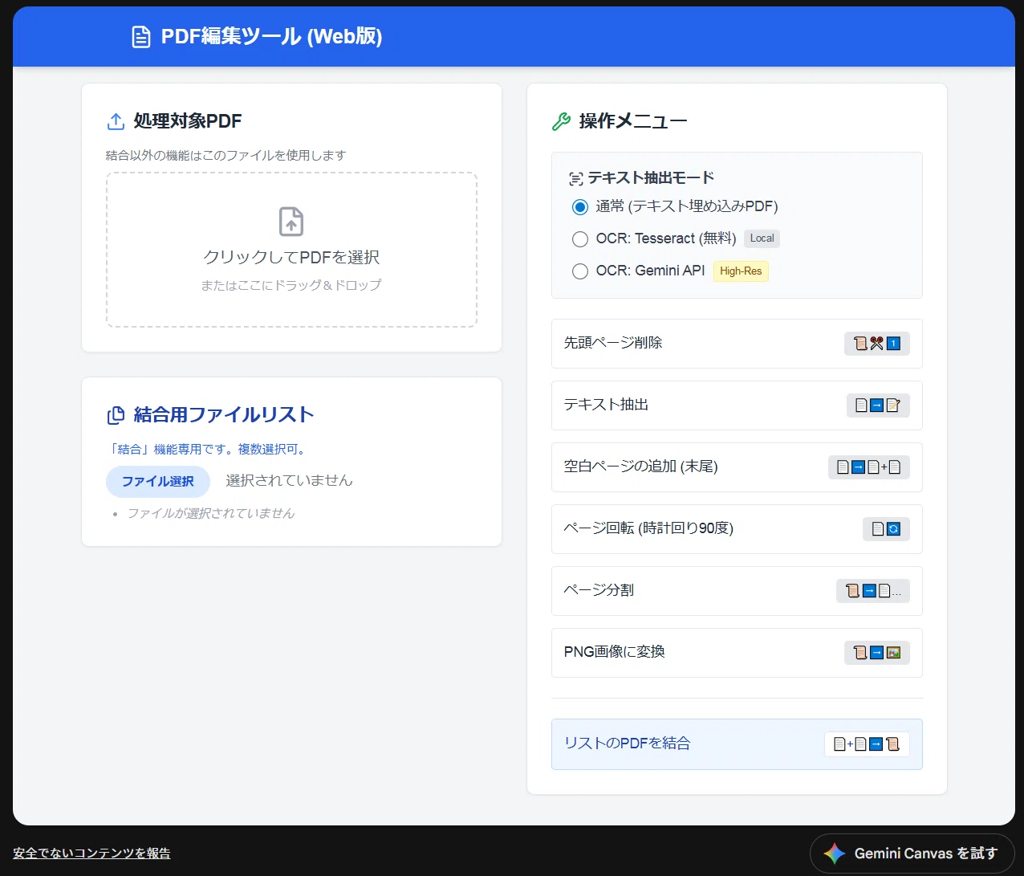Click the Gemini Canvas を試す button
Screen dimensions: 1024x876
(912, 854)
